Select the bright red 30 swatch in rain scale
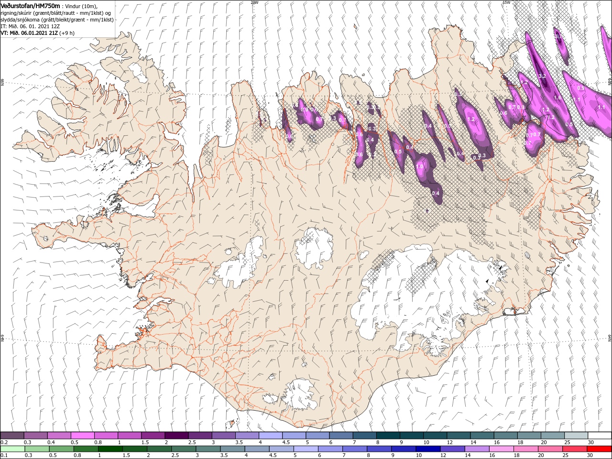 (600, 449)
